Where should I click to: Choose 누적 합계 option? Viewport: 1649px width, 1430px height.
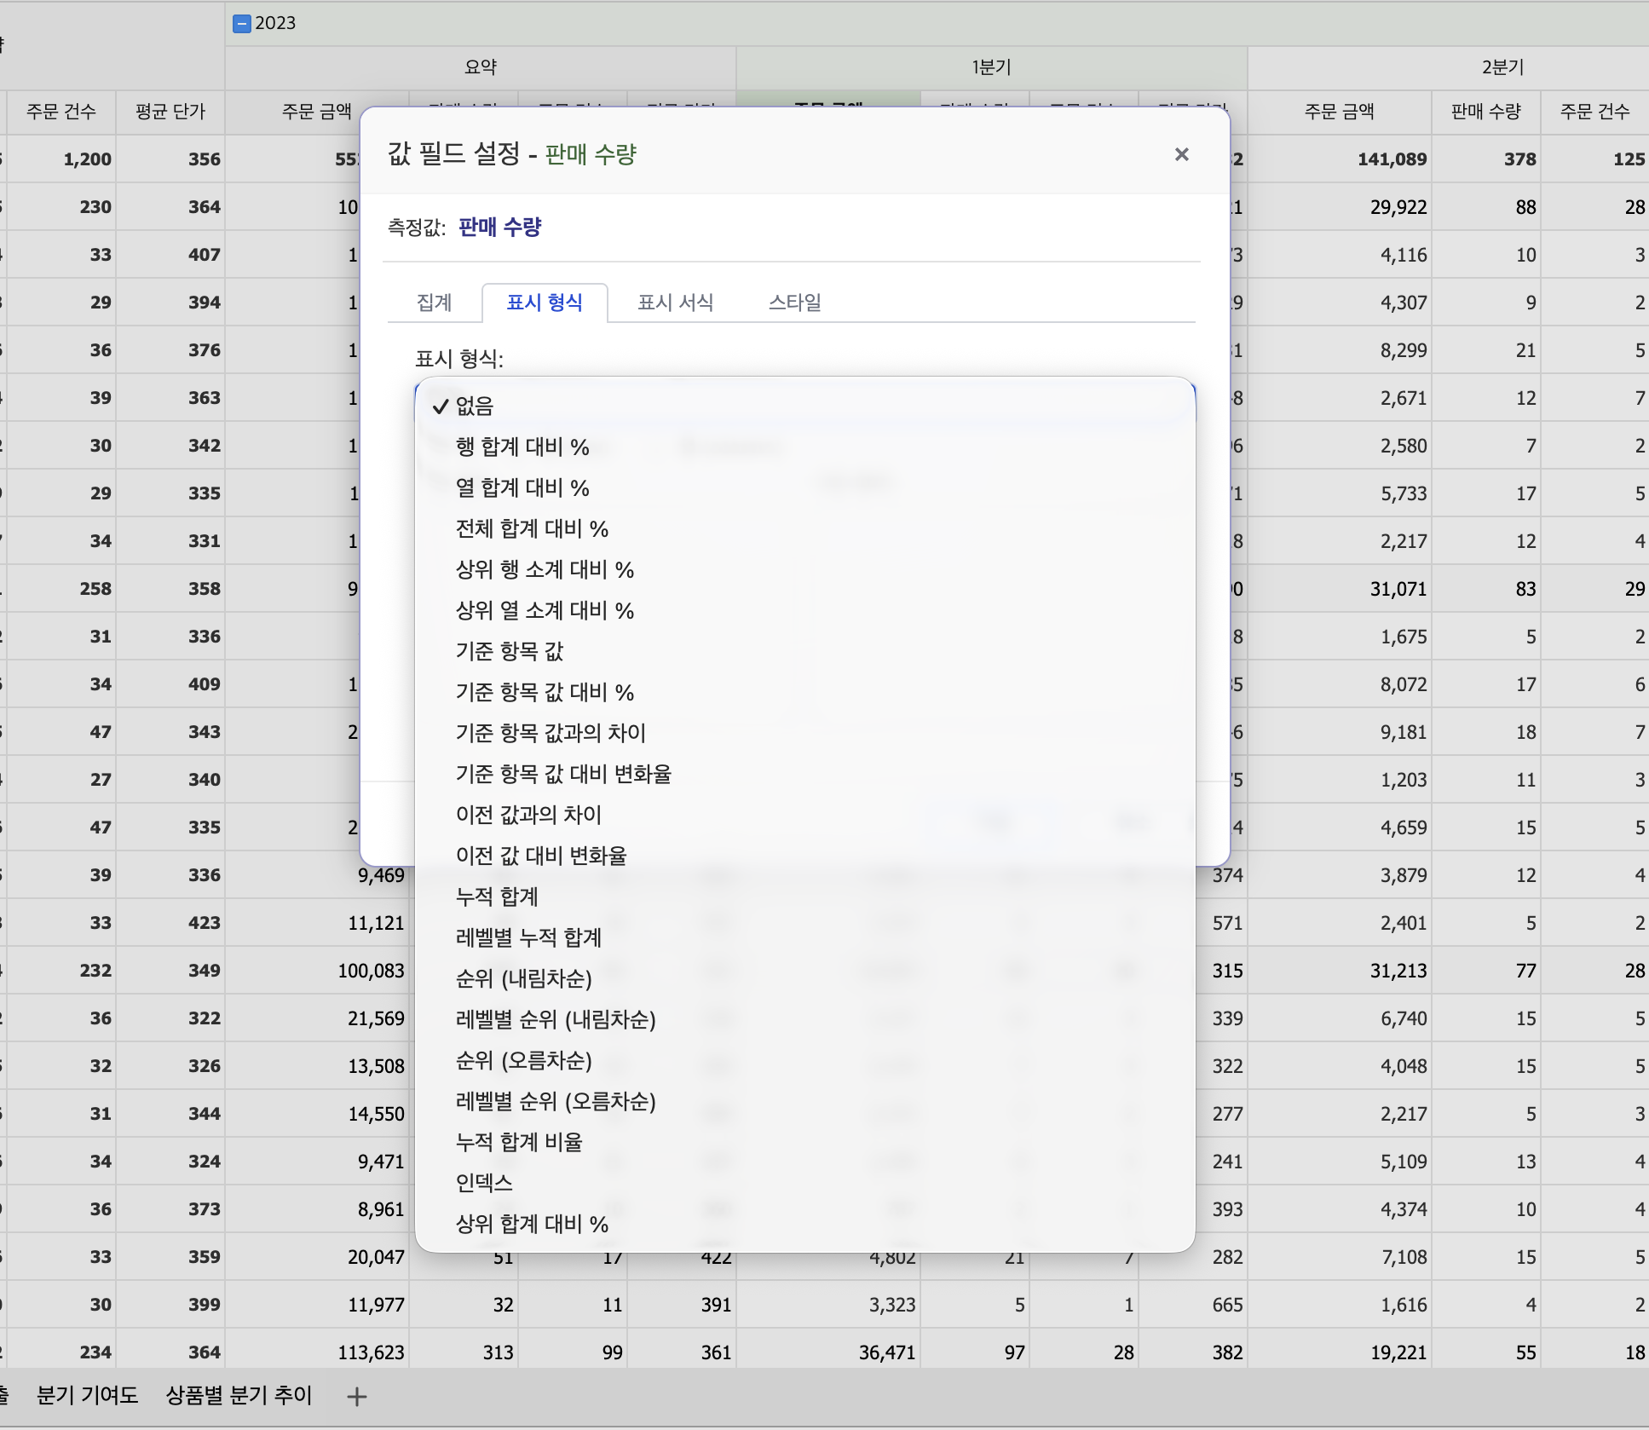click(x=804, y=897)
